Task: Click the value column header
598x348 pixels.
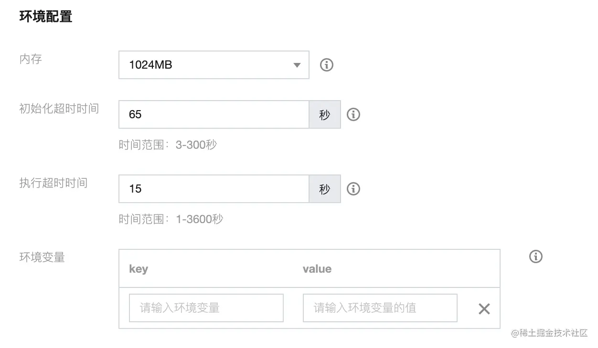Action: (x=317, y=269)
